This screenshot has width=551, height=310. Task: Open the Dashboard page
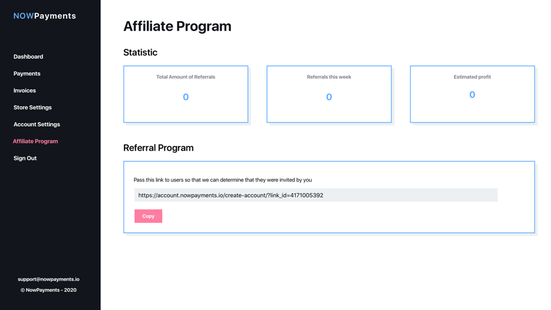click(x=28, y=56)
